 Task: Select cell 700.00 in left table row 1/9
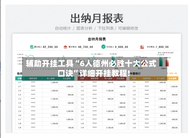click(x=71, y=128)
